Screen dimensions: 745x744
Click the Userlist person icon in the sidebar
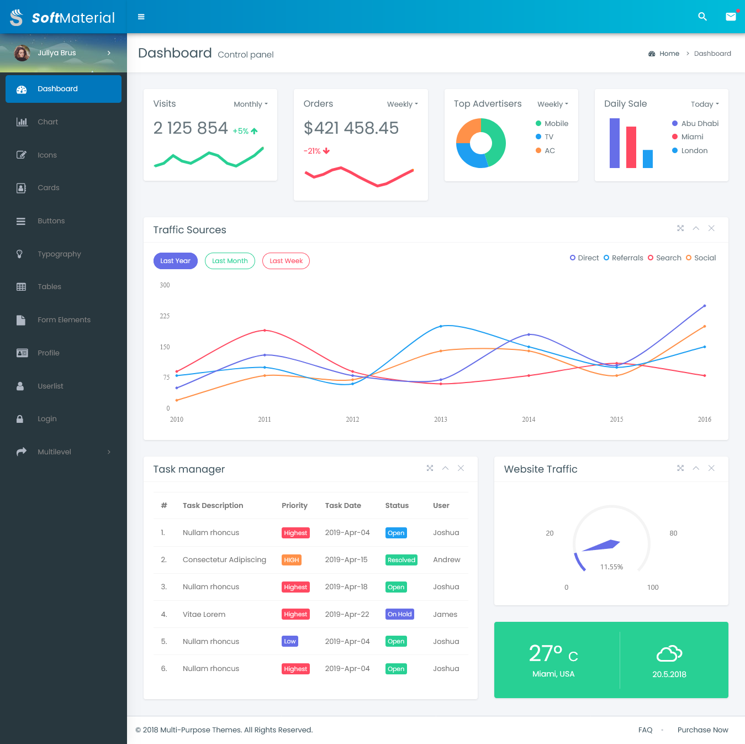tap(20, 386)
